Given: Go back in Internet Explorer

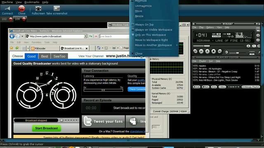Looking at the screenshot, I should 12,36.
